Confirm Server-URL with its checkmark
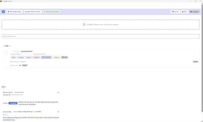The height and width of the screenshot is (122, 203). pyautogui.click(x=58, y=112)
